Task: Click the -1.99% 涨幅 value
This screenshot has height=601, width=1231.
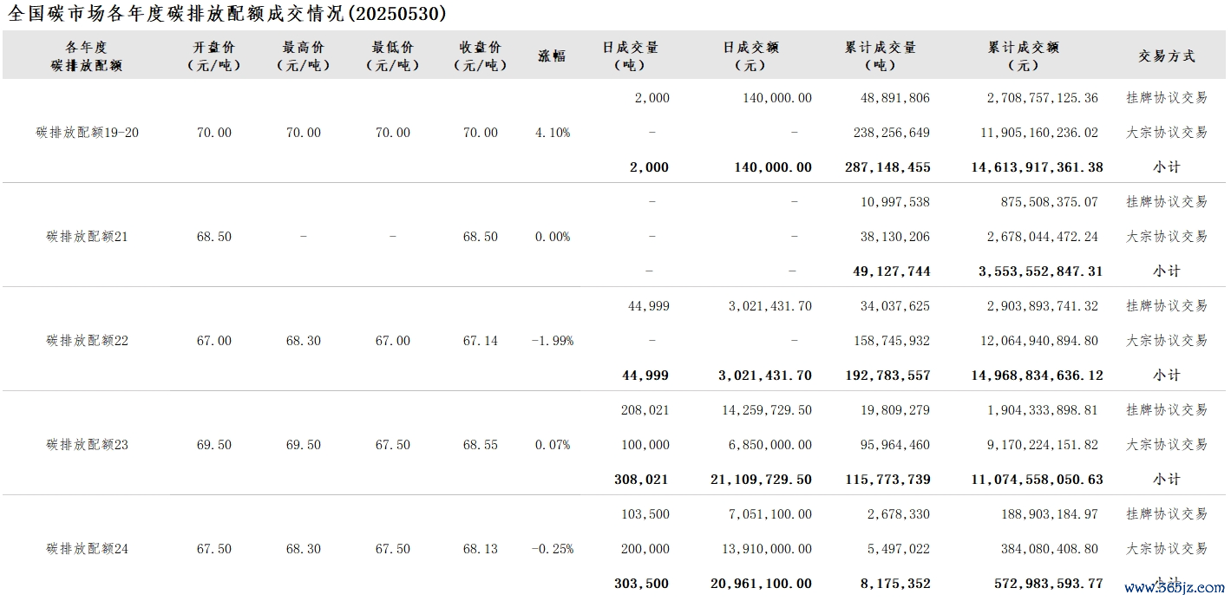Action: tap(553, 341)
